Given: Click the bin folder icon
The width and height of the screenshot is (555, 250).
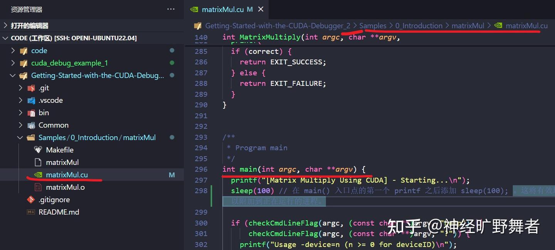Looking at the screenshot, I should (x=31, y=113).
